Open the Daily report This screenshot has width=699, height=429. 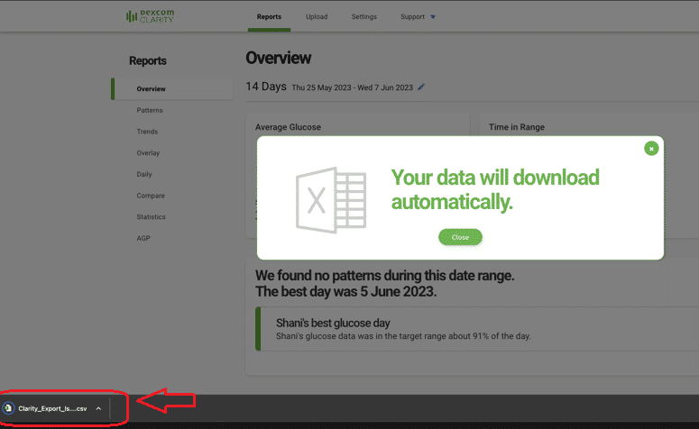144,174
